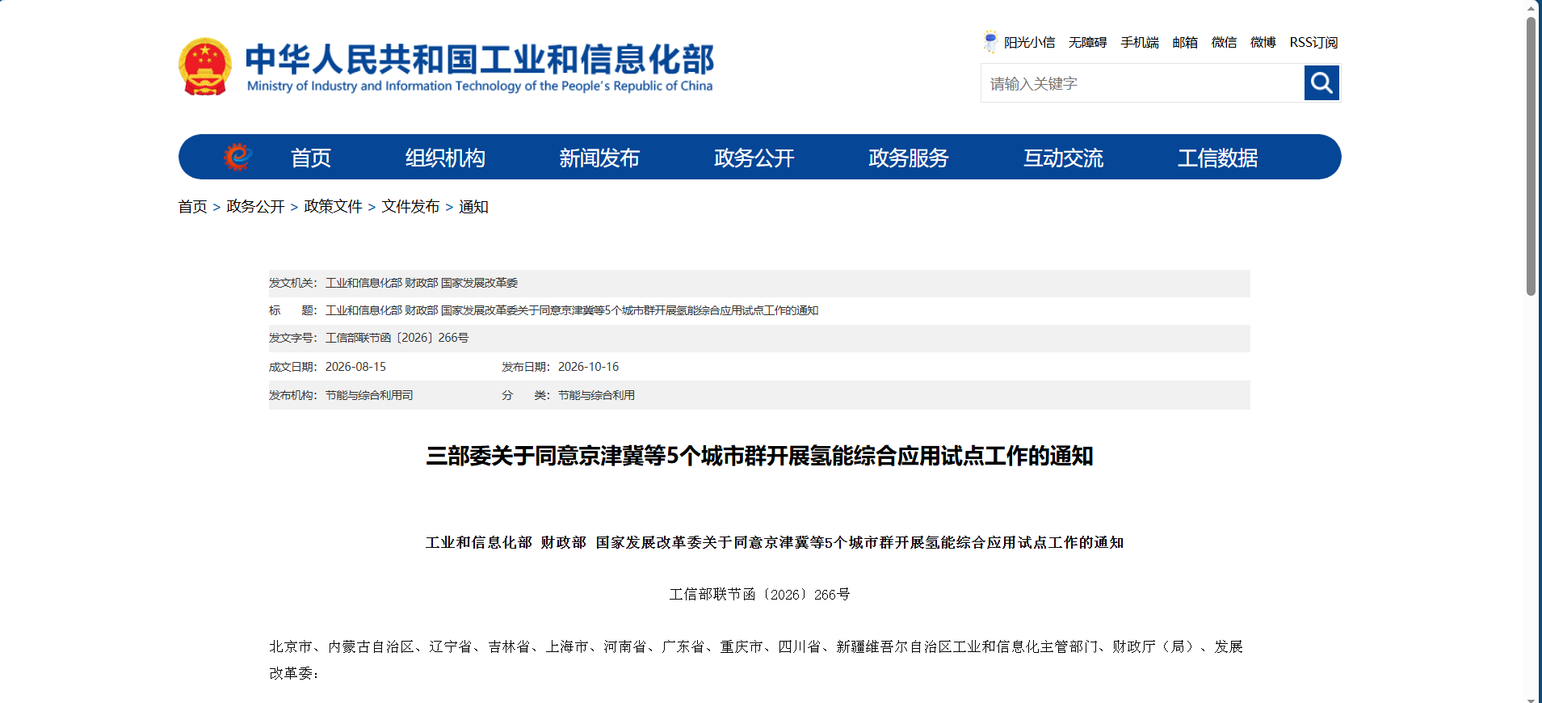The width and height of the screenshot is (1542, 703).
Task: Visit the 邮箱 mailbox link
Action: [1185, 42]
